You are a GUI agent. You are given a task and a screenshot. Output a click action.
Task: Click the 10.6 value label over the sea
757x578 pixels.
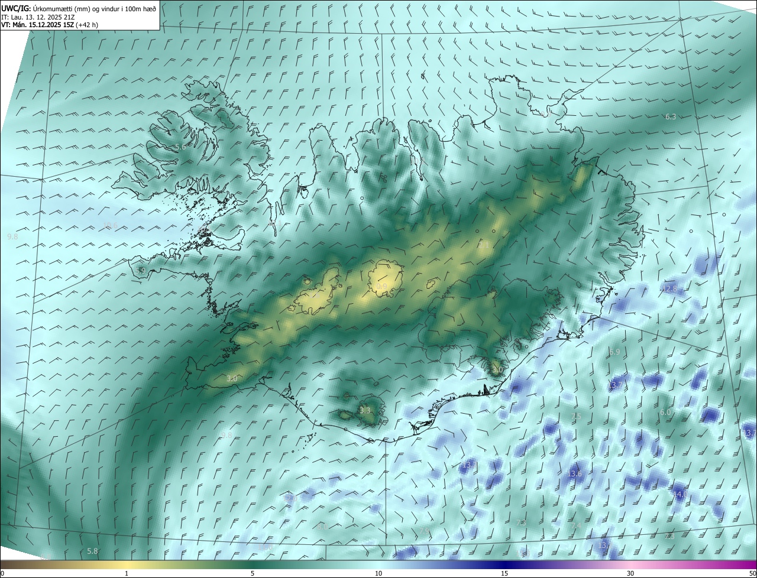(x=111, y=225)
